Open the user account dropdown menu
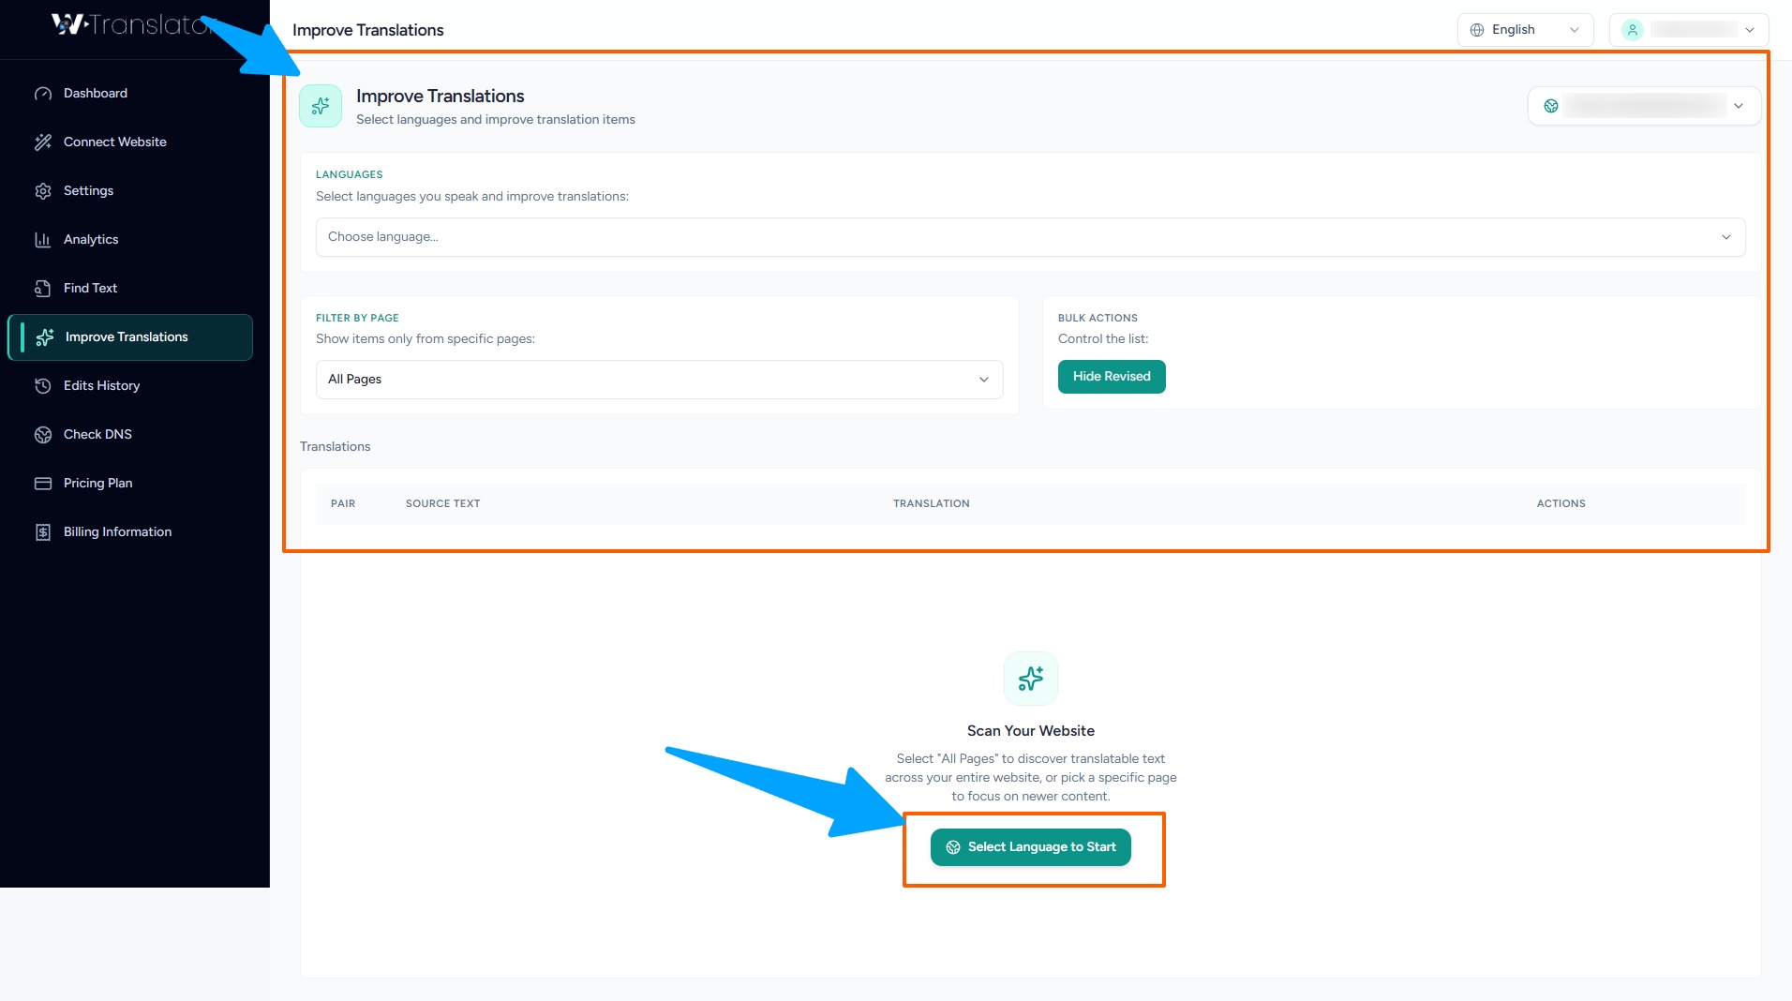The width and height of the screenshot is (1792, 1001). coord(1688,30)
